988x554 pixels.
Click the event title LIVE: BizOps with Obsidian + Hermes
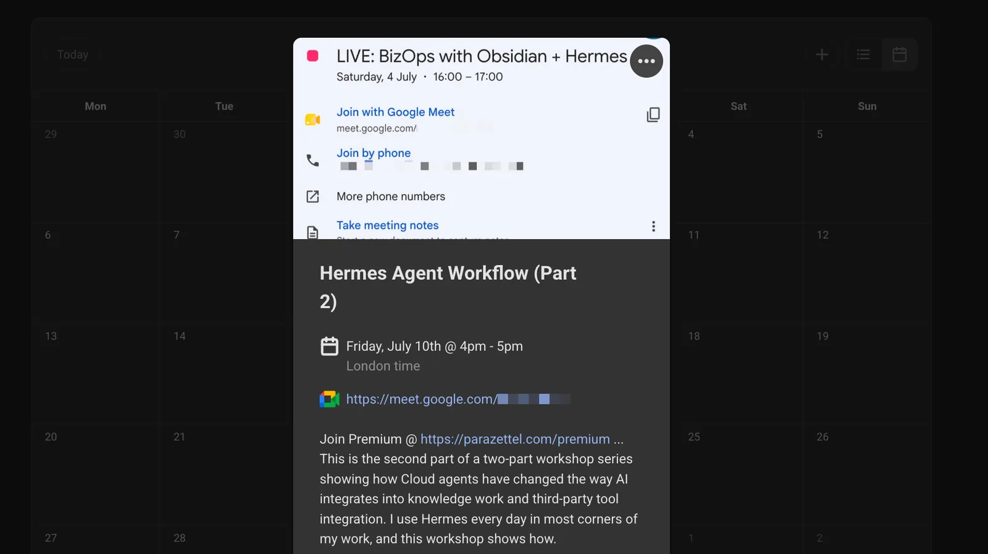pos(482,56)
